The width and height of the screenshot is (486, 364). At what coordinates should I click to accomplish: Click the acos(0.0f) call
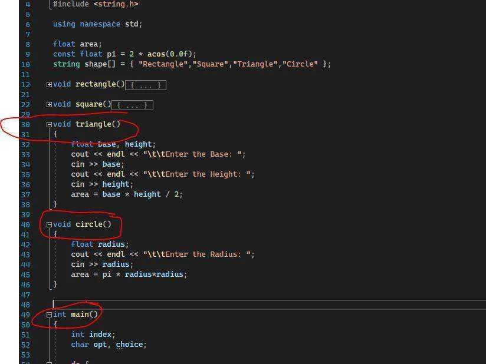pos(169,54)
